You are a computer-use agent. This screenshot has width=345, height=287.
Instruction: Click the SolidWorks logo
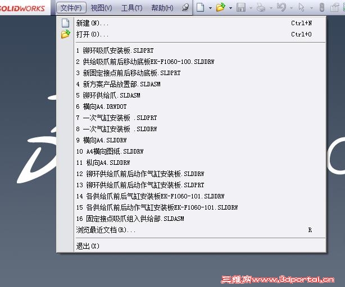tap(22, 8)
